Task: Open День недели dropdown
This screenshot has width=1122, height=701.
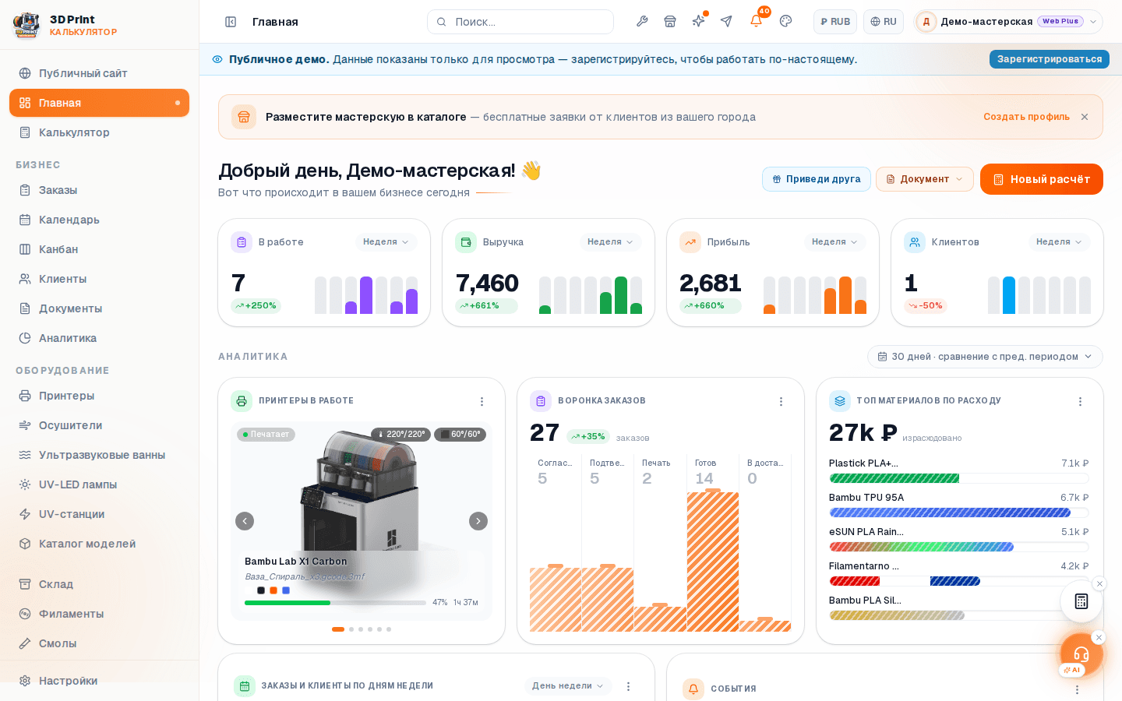Action: pyautogui.click(x=568, y=686)
